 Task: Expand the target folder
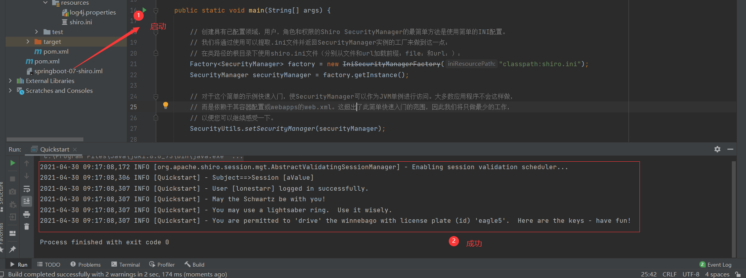[28, 42]
